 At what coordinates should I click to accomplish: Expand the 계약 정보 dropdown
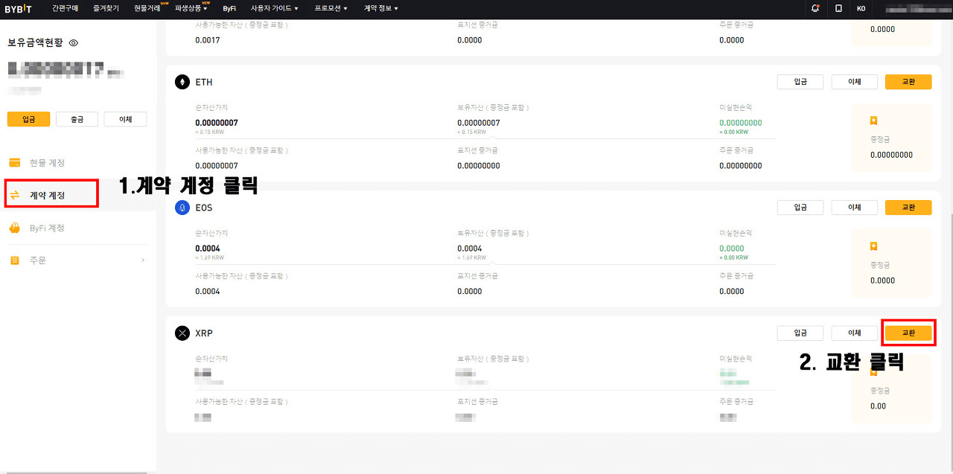tap(381, 8)
